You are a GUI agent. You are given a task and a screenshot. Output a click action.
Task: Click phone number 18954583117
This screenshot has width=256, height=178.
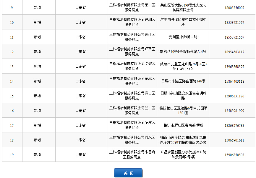234,52
